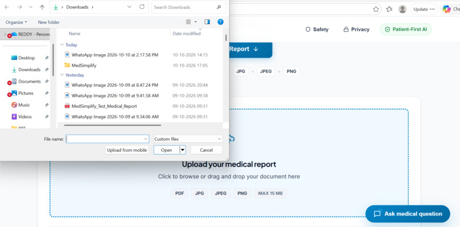Click the browser Update button
Screen dimensions: 460x227
(423, 9)
